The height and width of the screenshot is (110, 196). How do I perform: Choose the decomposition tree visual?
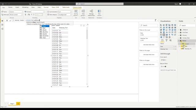coord(161,37)
